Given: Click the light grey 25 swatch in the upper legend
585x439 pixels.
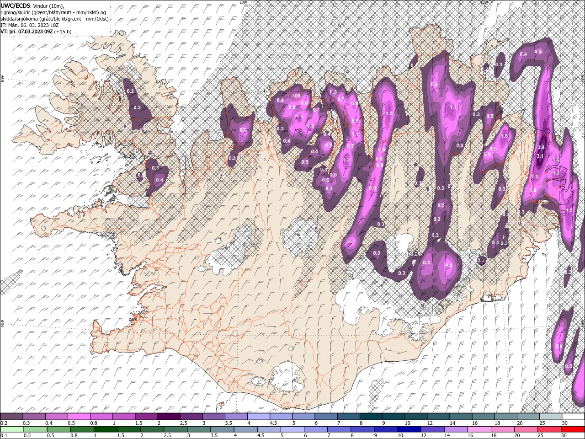Looking at the screenshot, I should coord(551,417).
